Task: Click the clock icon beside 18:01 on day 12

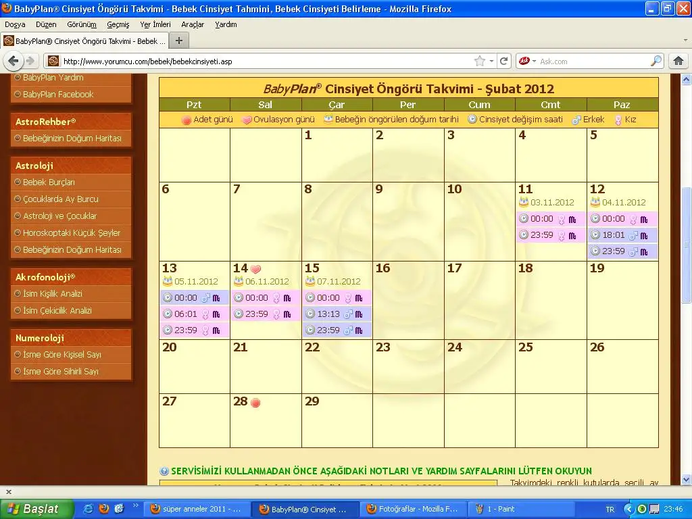Action: point(595,234)
